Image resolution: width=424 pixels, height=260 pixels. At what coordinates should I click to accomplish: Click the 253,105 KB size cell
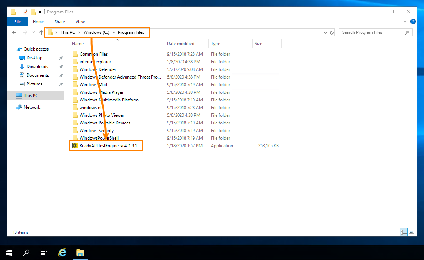(268, 146)
